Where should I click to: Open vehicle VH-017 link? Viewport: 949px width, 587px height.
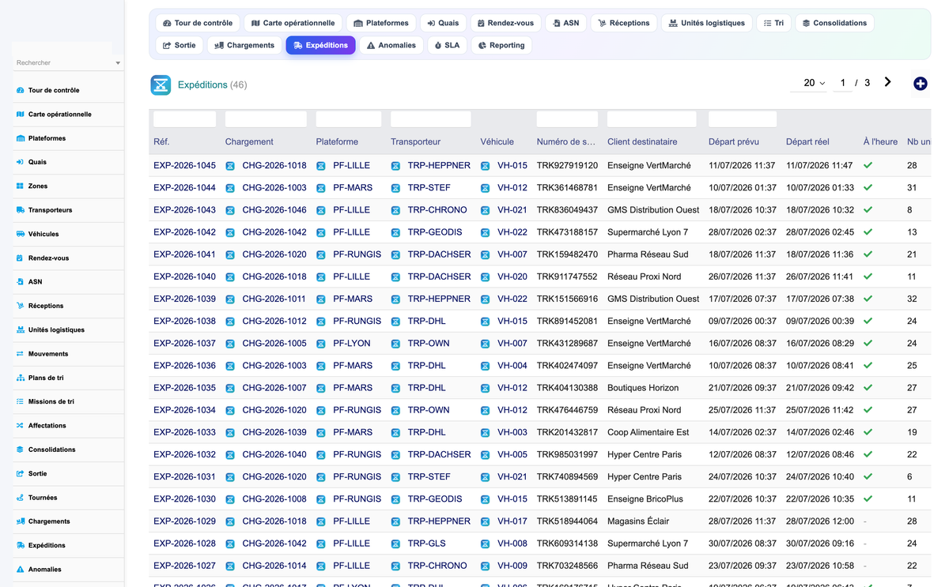pyautogui.click(x=512, y=521)
